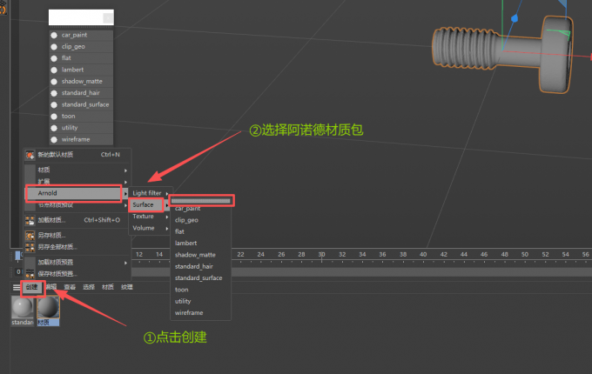Click the save all materials icon

pos(30,247)
